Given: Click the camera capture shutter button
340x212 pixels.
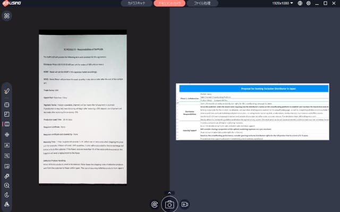Looking at the screenshot, I should tap(169, 204).
